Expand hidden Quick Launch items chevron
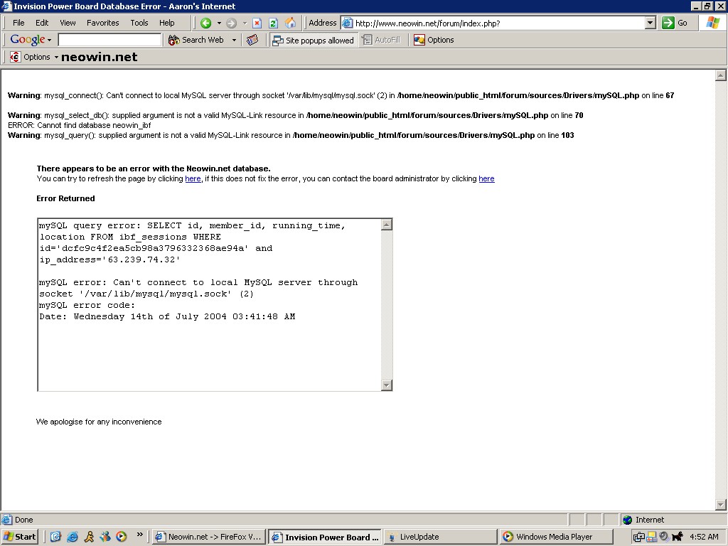Screen dimensions: 728x546 tap(139, 535)
